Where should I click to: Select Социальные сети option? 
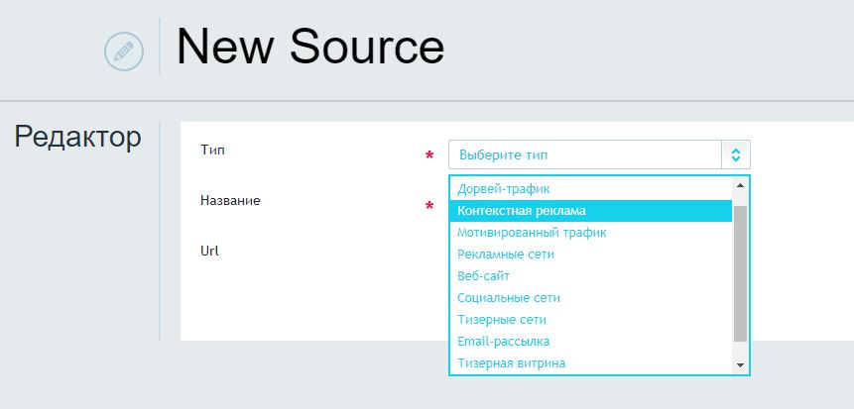(x=509, y=297)
